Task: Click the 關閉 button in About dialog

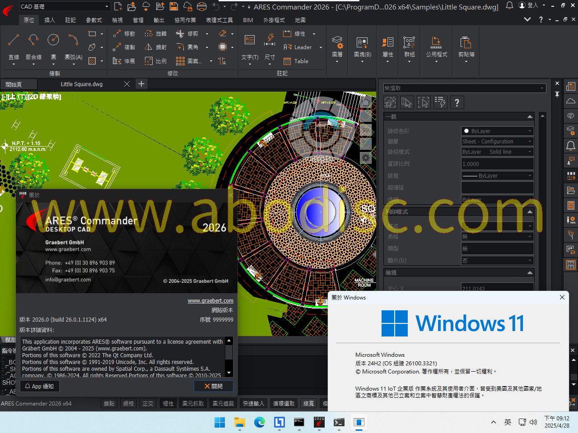Action: pos(214,386)
